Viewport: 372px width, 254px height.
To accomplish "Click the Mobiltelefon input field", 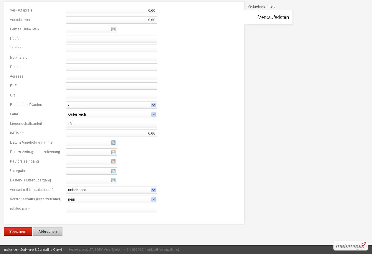I will tap(112, 58).
